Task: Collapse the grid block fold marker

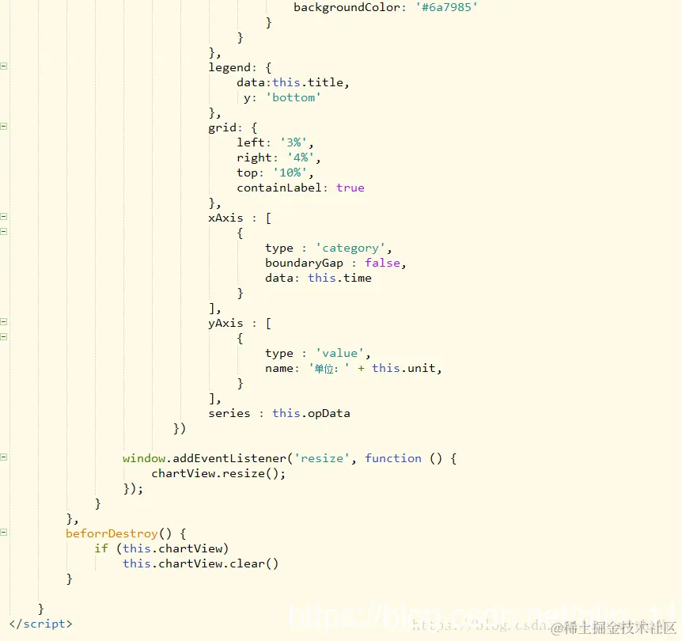Action: click(3, 126)
